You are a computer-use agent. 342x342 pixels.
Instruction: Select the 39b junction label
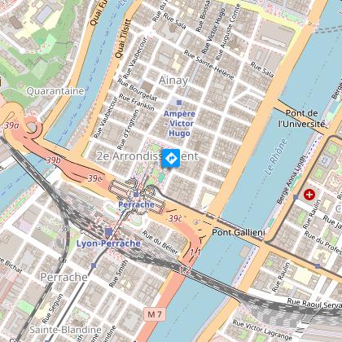(53, 160)
